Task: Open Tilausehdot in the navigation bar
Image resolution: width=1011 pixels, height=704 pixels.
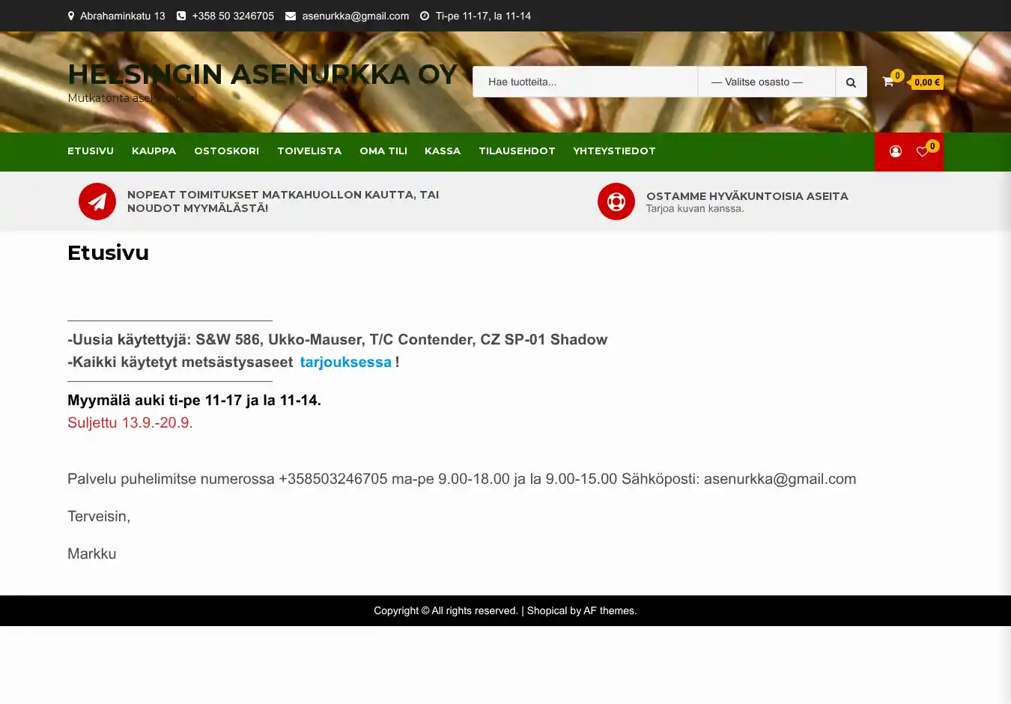Action: (x=517, y=151)
